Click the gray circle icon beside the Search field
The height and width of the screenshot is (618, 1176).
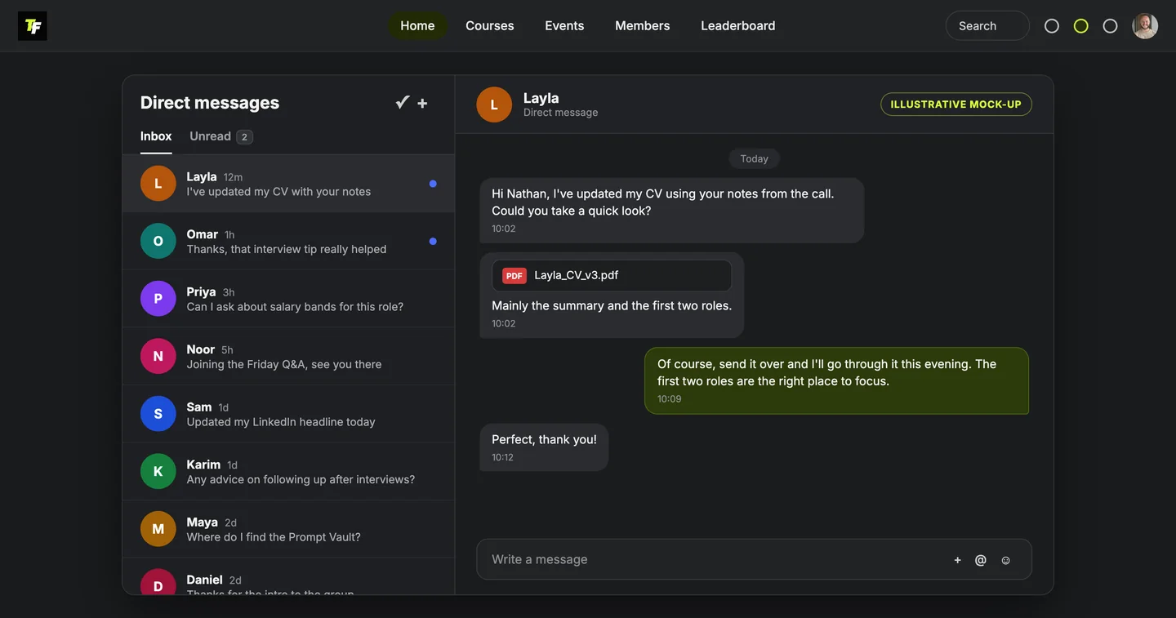tap(1052, 26)
